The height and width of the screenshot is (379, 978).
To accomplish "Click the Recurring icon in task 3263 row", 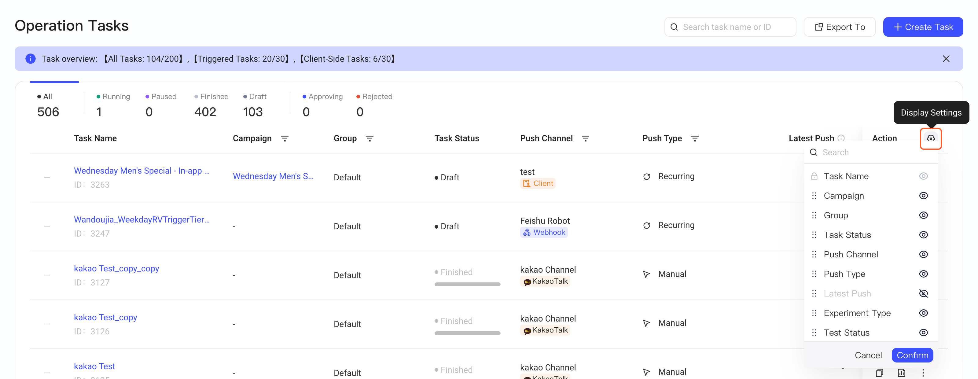I will click(647, 177).
